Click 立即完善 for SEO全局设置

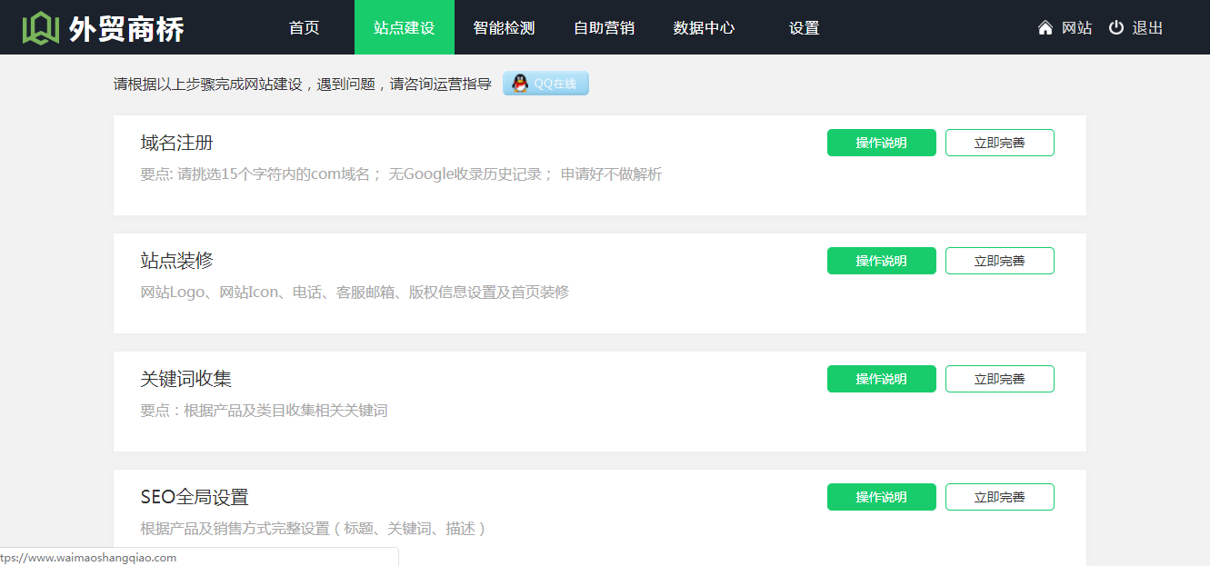click(999, 497)
